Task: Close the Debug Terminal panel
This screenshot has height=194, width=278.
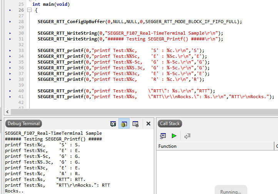Action: (148, 124)
